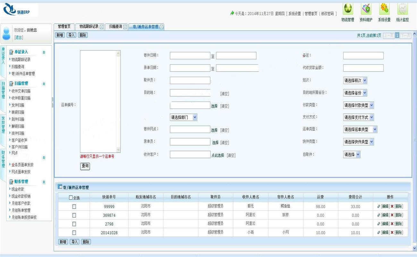Open 收件交单扫描 in the sidebar
This screenshot has width=417, height=257.
pos(21,91)
